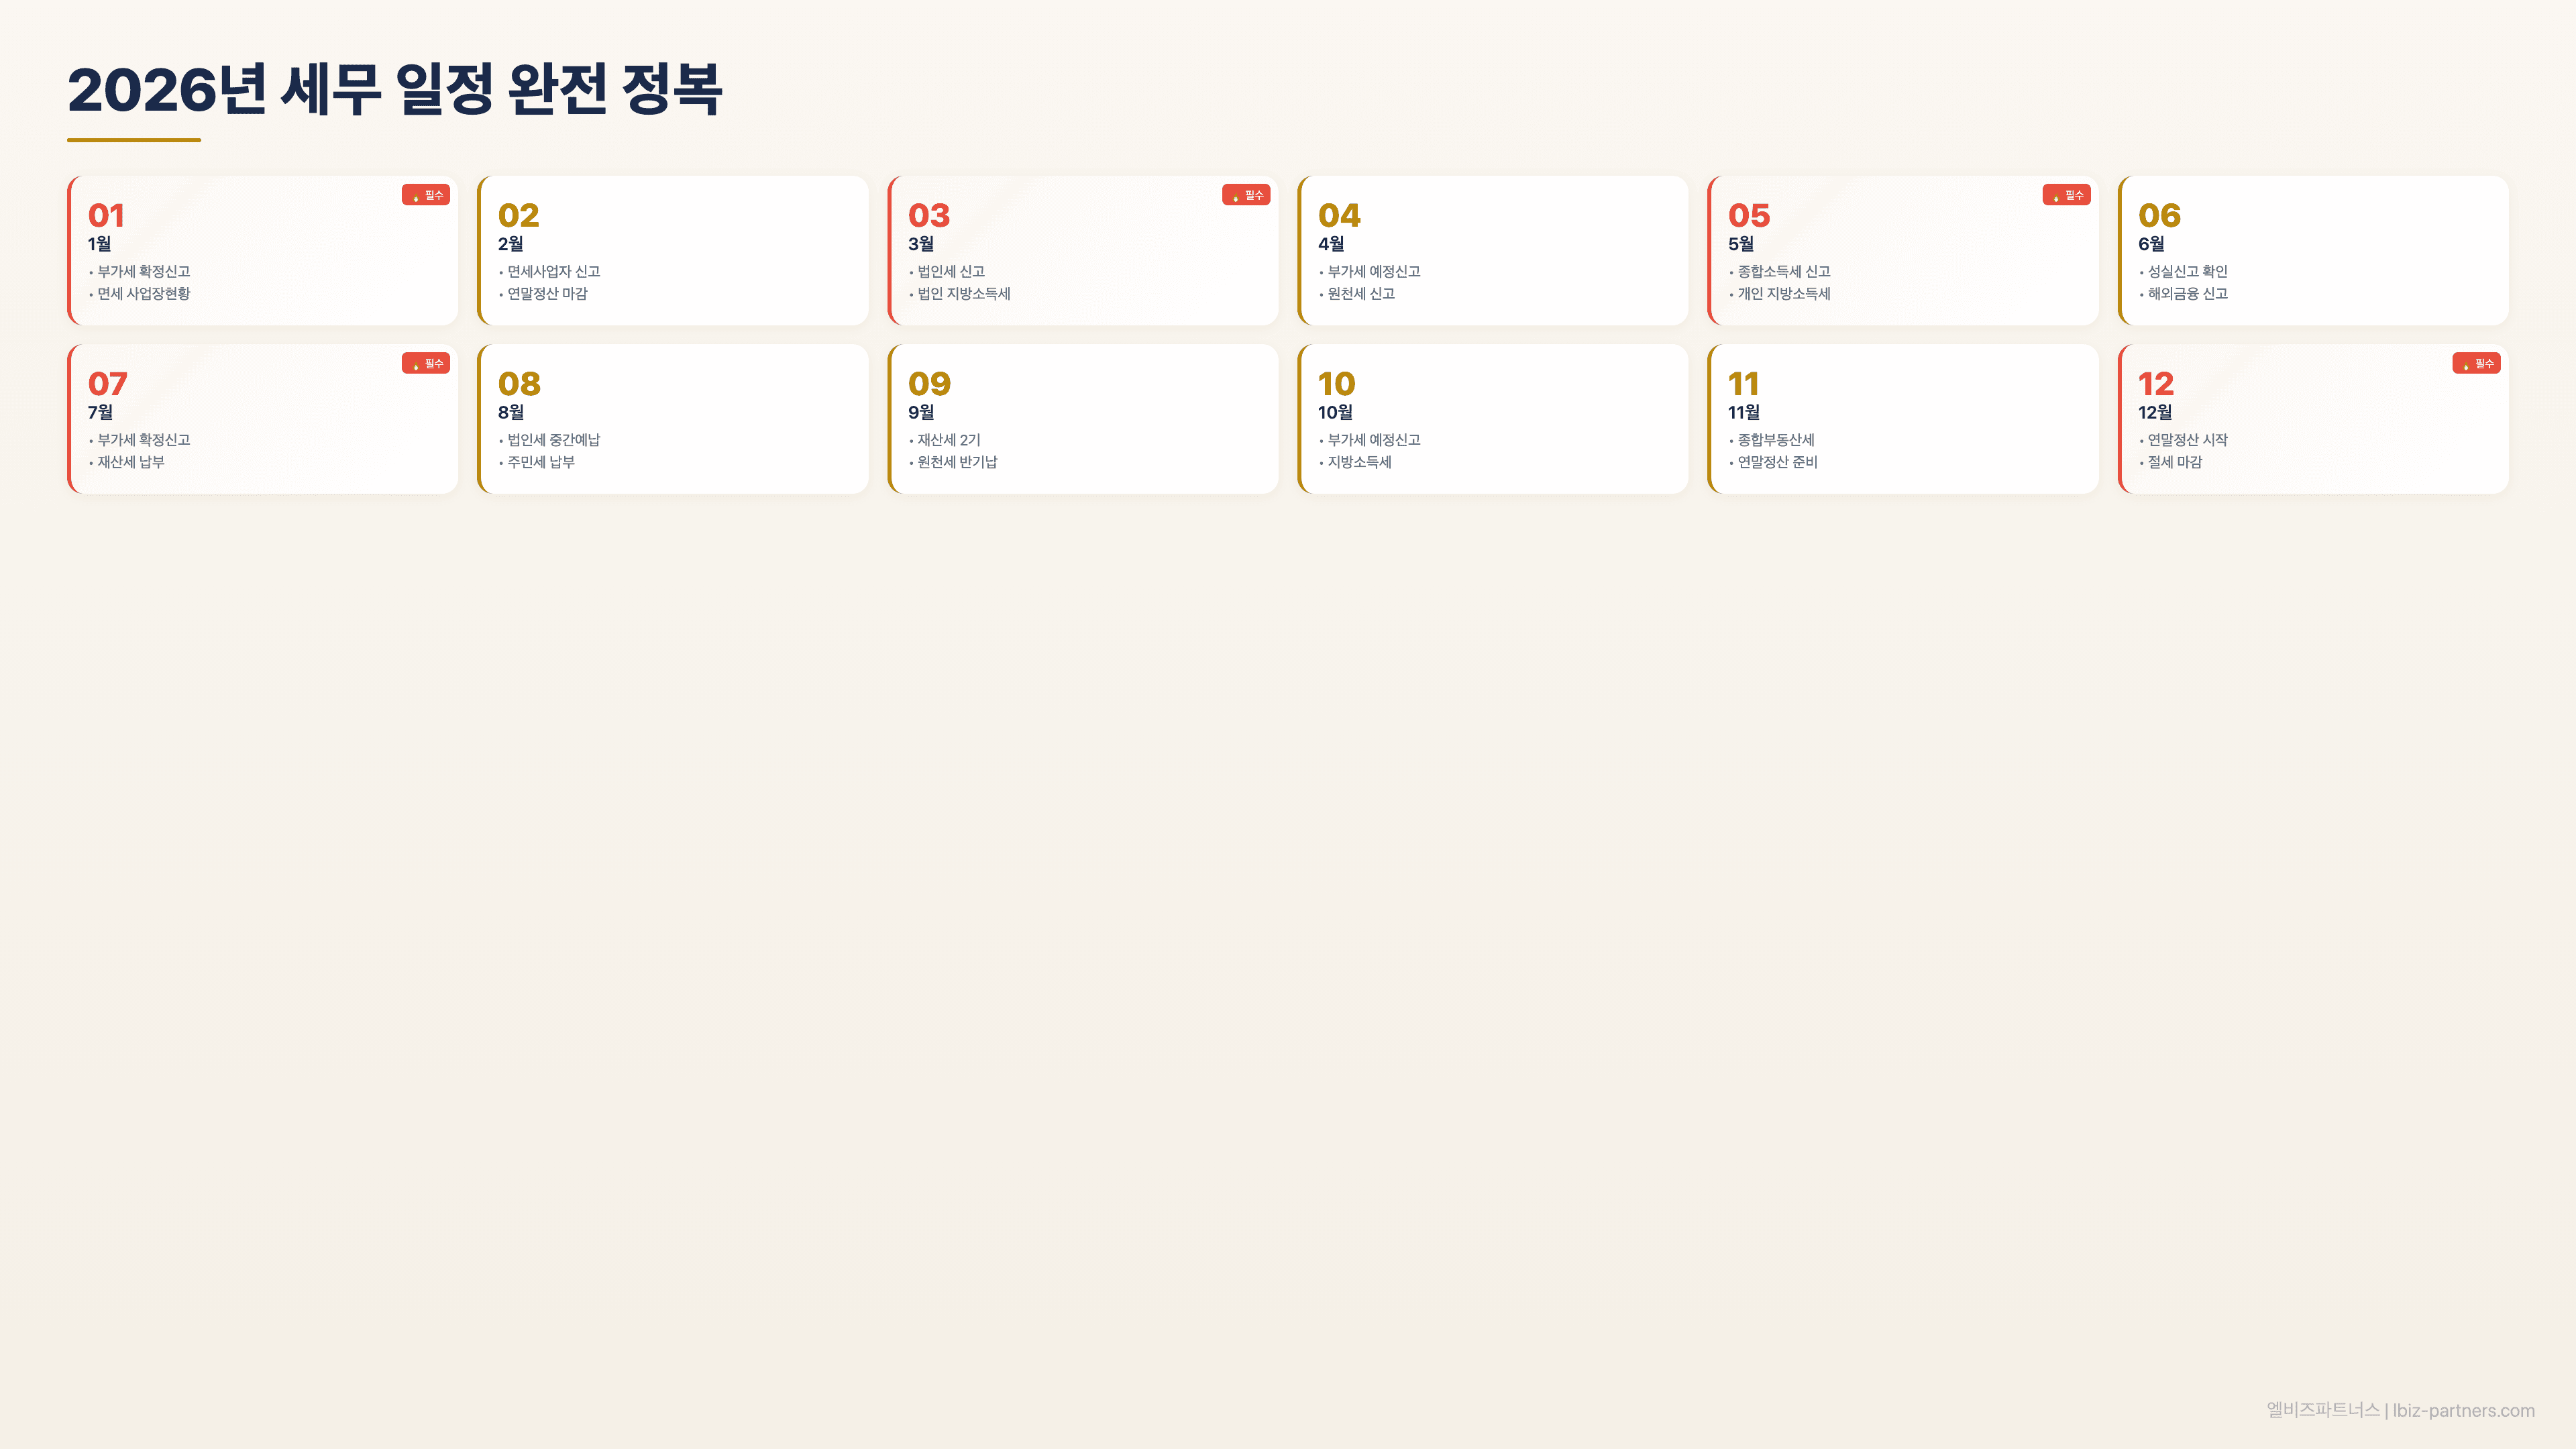Click the 종합소득세 신고 item in May
This screenshot has height=1449, width=2576.
[x=1783, y=271]
